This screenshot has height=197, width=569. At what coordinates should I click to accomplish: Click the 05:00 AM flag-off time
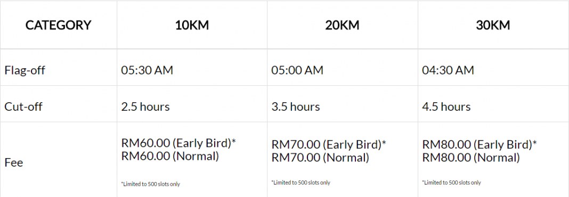coord(297,70)
